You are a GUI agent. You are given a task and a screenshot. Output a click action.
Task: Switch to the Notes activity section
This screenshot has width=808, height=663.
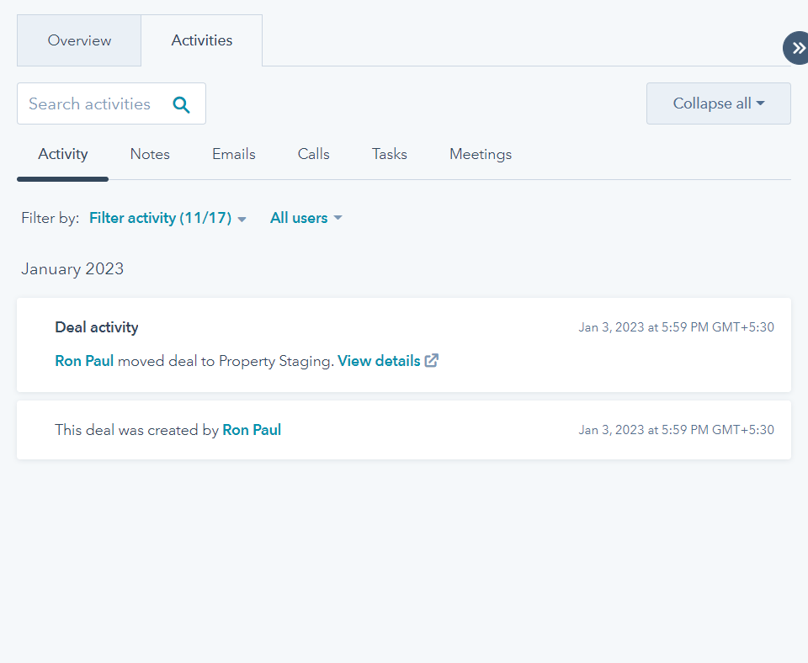pos(150,154)
